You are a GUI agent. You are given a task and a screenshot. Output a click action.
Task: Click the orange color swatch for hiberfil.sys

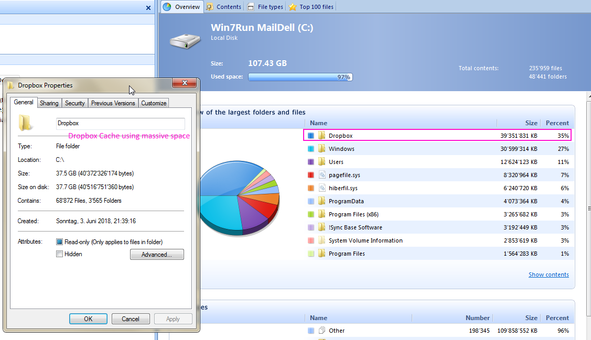pyautogui.click(x=310, y=188)
